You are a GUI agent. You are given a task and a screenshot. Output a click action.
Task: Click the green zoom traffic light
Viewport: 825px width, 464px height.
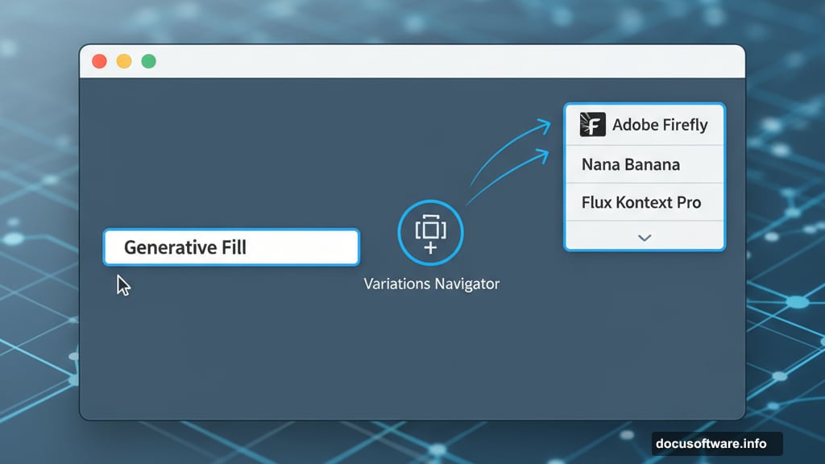[x=147, y=60]
